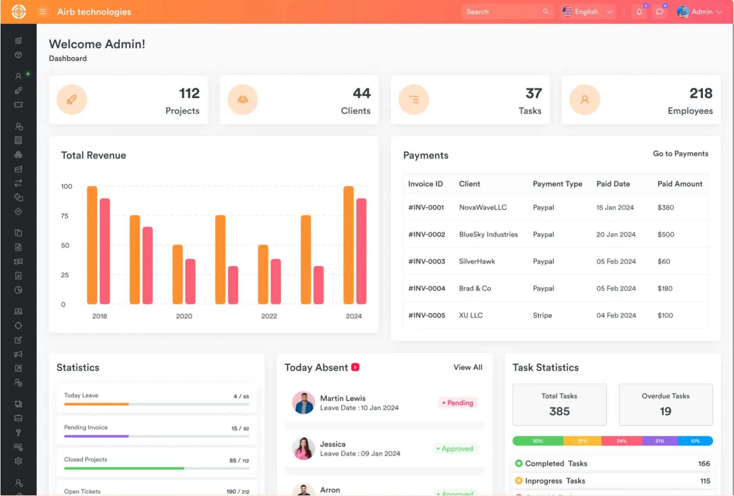This screenshot has width=734, height=496.
Task: Click the Closed Projects progress bar
Action: coord(157,468)
